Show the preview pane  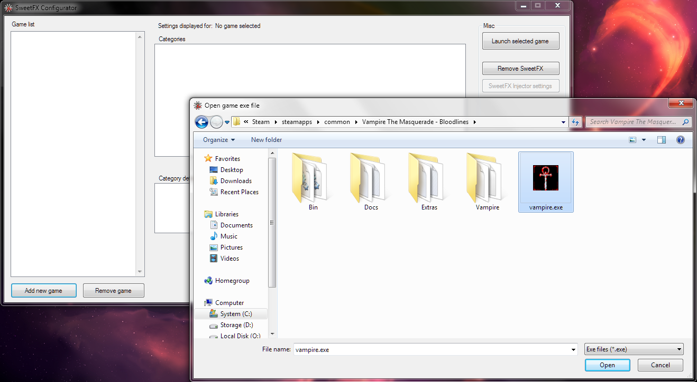point(662,140)
